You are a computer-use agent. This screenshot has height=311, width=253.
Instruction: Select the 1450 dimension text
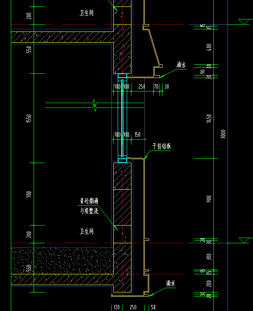point(209,119)
